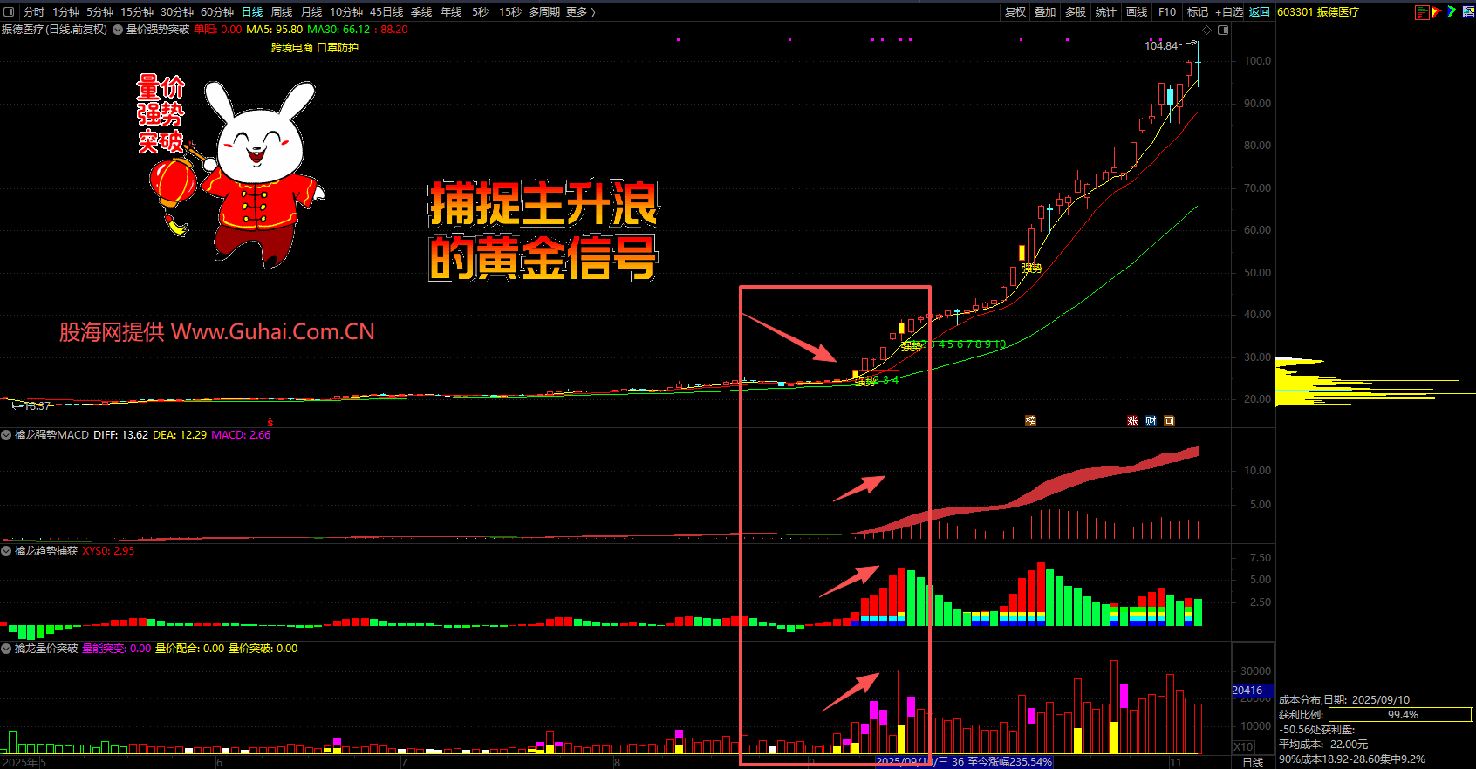
Task: Click the diamond icon above price axis
Action: 1207,31
